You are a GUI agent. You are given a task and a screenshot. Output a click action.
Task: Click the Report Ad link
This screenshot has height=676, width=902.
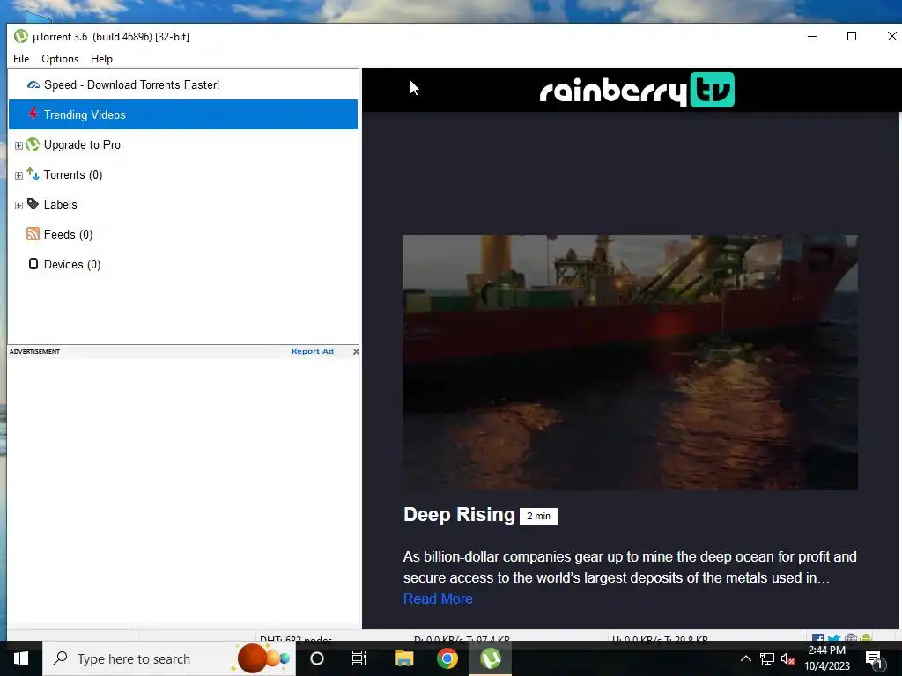point(313,351)
